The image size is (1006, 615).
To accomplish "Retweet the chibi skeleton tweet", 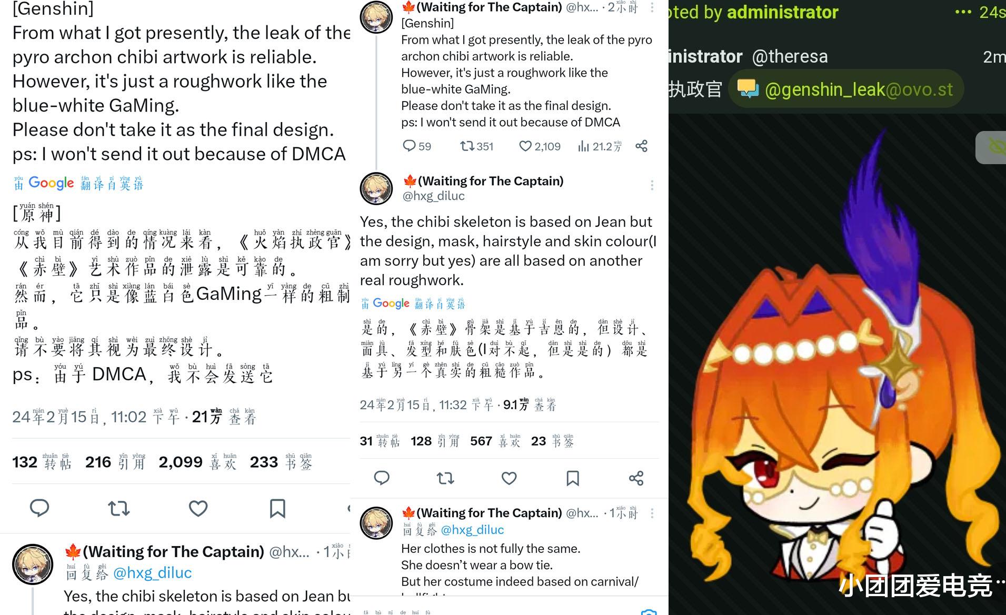I will (445, 478).
